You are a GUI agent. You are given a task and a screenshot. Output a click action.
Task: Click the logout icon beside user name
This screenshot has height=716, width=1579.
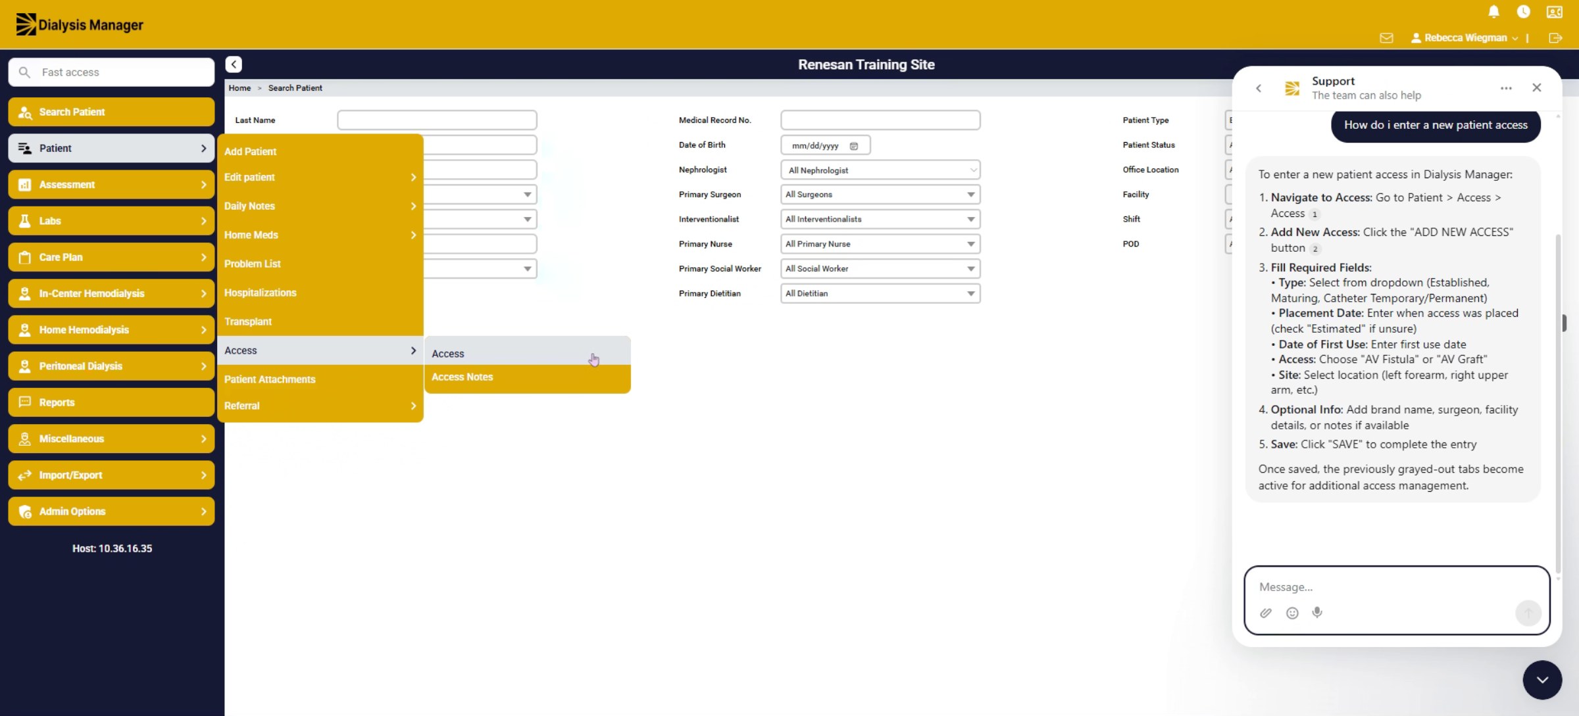tap(1555, 38)
